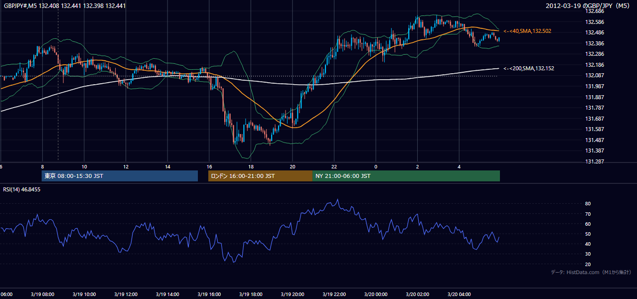637x299 pixels.
Task: Select the NY 21:00-06:00 JST session bar
Action: pyautogui.click(x=406, y=176)
